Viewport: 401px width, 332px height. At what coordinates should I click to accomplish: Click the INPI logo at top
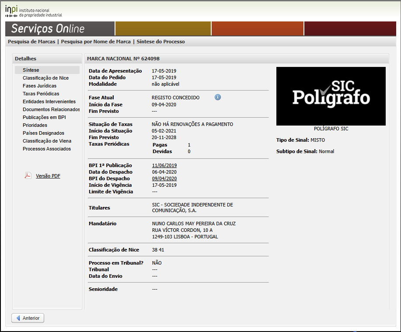(x=34, y=10)
